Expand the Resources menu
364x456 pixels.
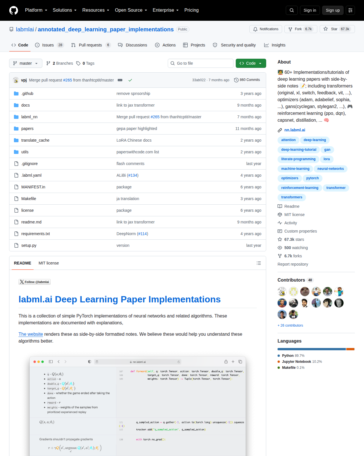point(96,10)
